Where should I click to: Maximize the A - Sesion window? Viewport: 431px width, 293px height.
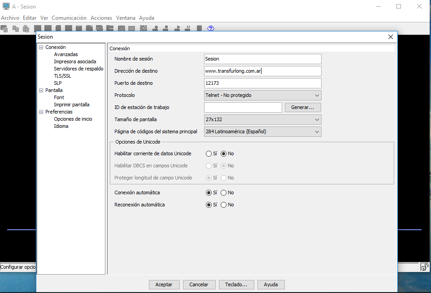pyautogui.click(x=399, y=6)
